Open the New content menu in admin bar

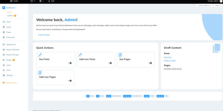(x=51, y=1)
